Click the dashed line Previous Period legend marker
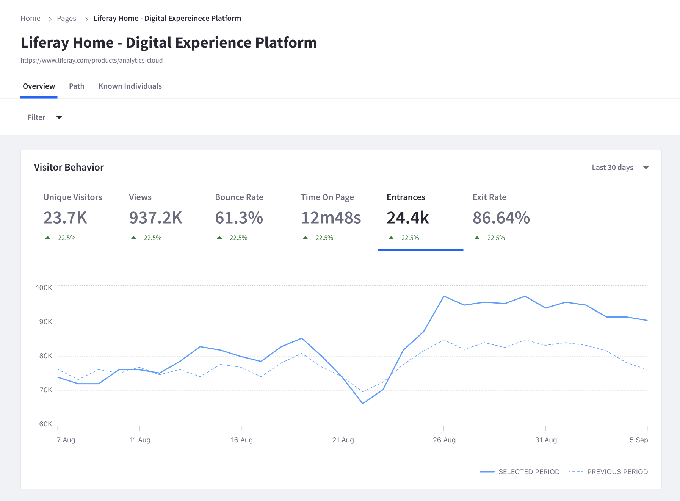680x501 pixels. (x=576, y=472)
